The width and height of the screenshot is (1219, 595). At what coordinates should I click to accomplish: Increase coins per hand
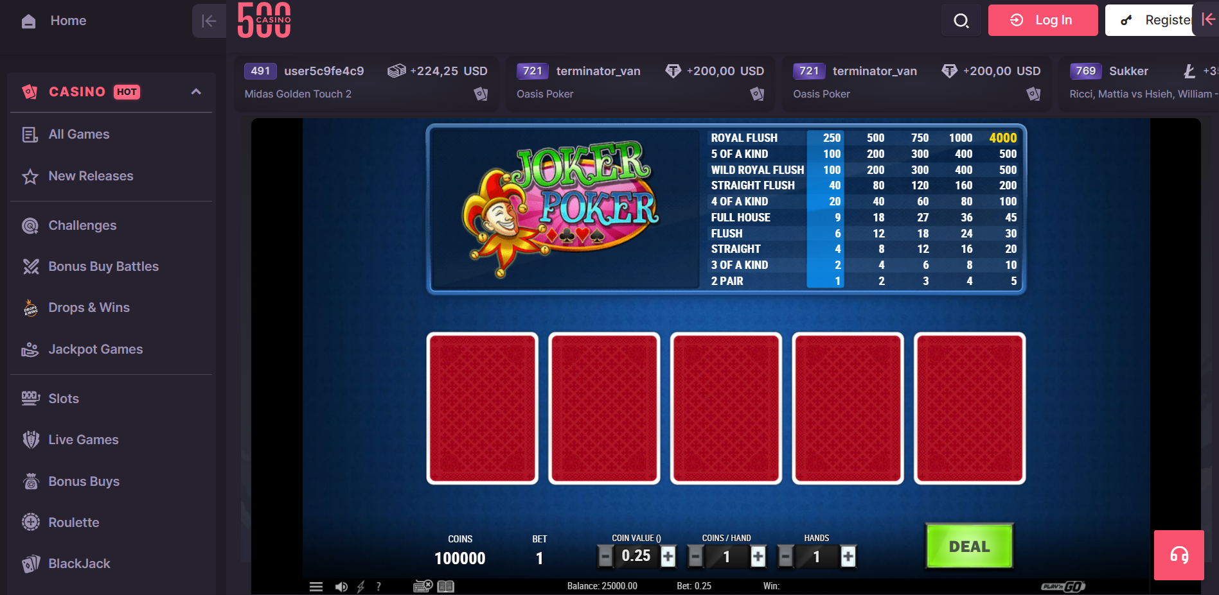(758, 556)
